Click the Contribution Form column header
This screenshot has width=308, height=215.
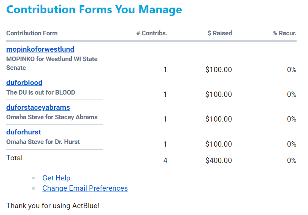32,33
